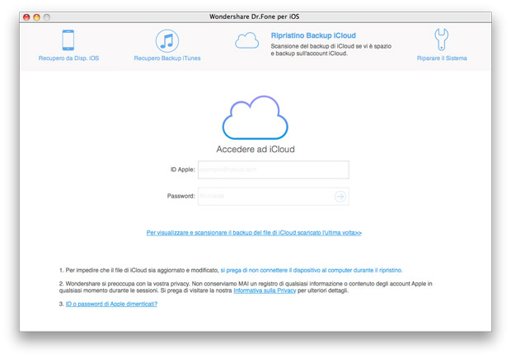The height and width of the screenshot is (358, 511).
Task: Click the Password label
Action: (180, 196)
